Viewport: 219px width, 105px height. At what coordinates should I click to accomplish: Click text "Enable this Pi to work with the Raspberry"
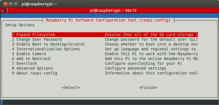[x=151, y=54]
